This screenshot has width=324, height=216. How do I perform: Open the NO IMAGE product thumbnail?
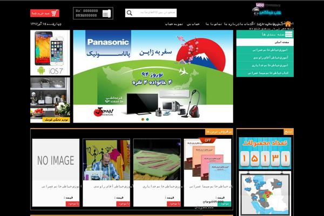click(x=56, y=160)
